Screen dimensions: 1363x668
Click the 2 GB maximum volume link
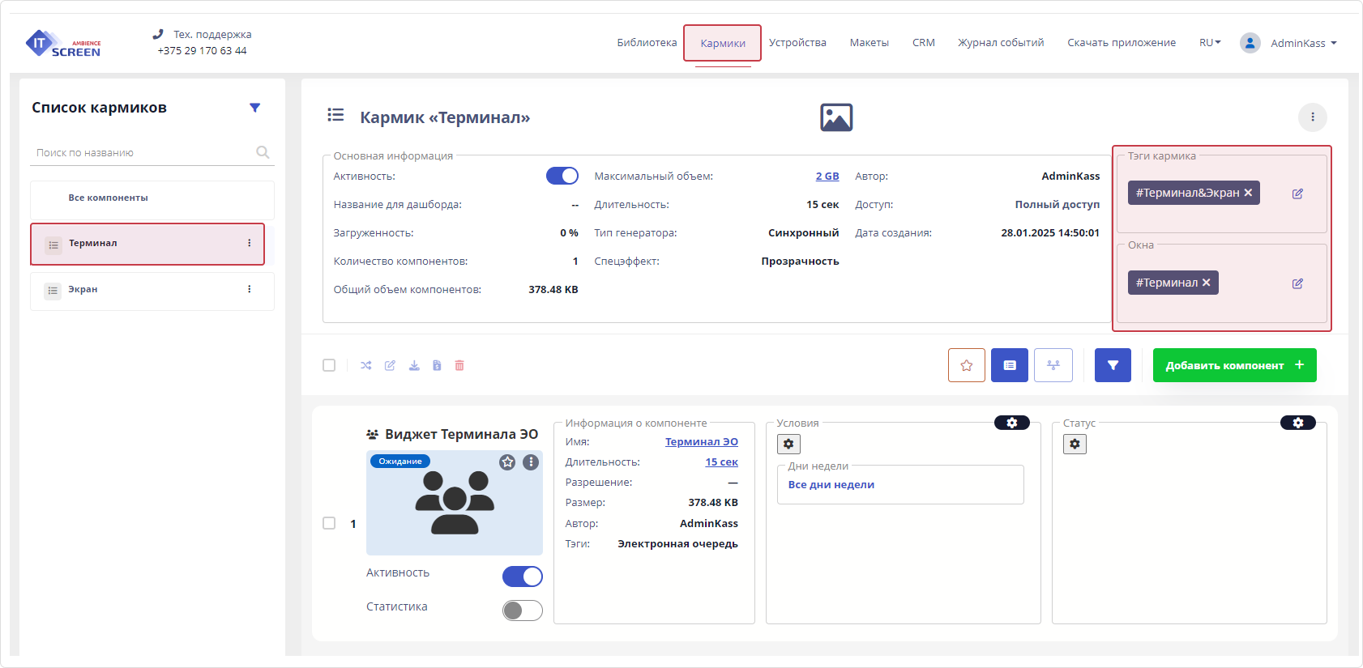[827, 177]
